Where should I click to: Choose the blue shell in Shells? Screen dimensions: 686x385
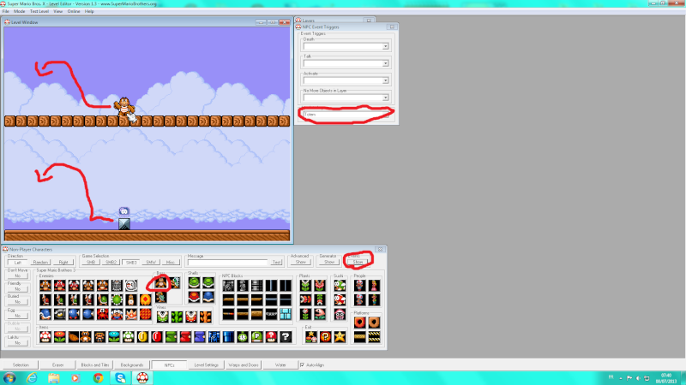(208, 297)
